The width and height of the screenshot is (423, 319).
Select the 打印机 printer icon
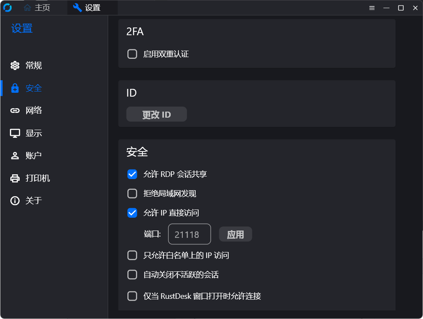15,178
